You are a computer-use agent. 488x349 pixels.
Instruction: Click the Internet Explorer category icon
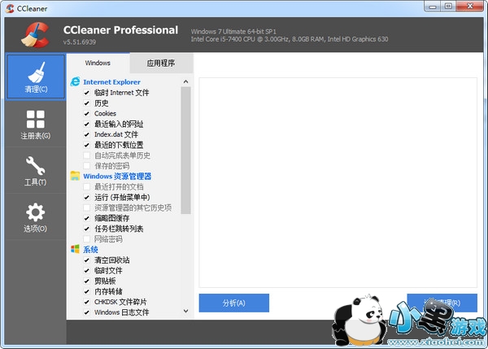(75, 81)
